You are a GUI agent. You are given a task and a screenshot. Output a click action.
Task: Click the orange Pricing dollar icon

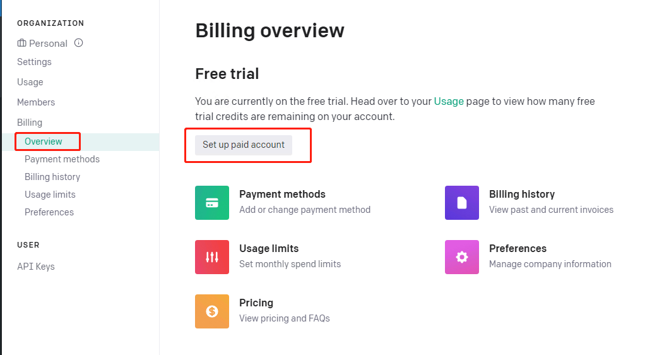pyautogui.click(x=212, y=311)
